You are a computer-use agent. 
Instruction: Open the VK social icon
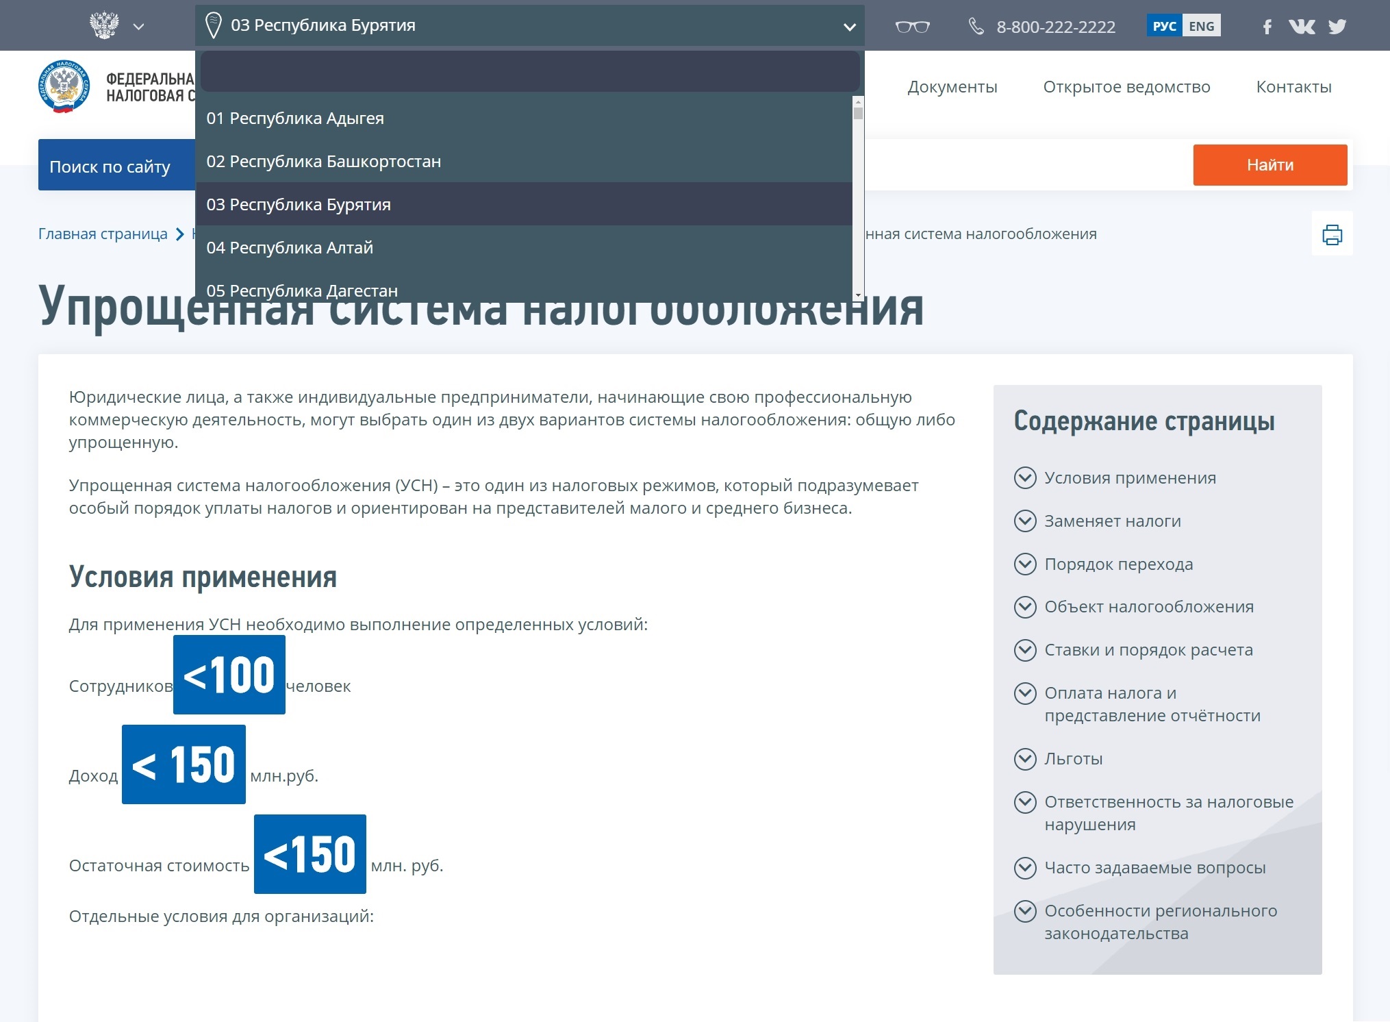1302,27
